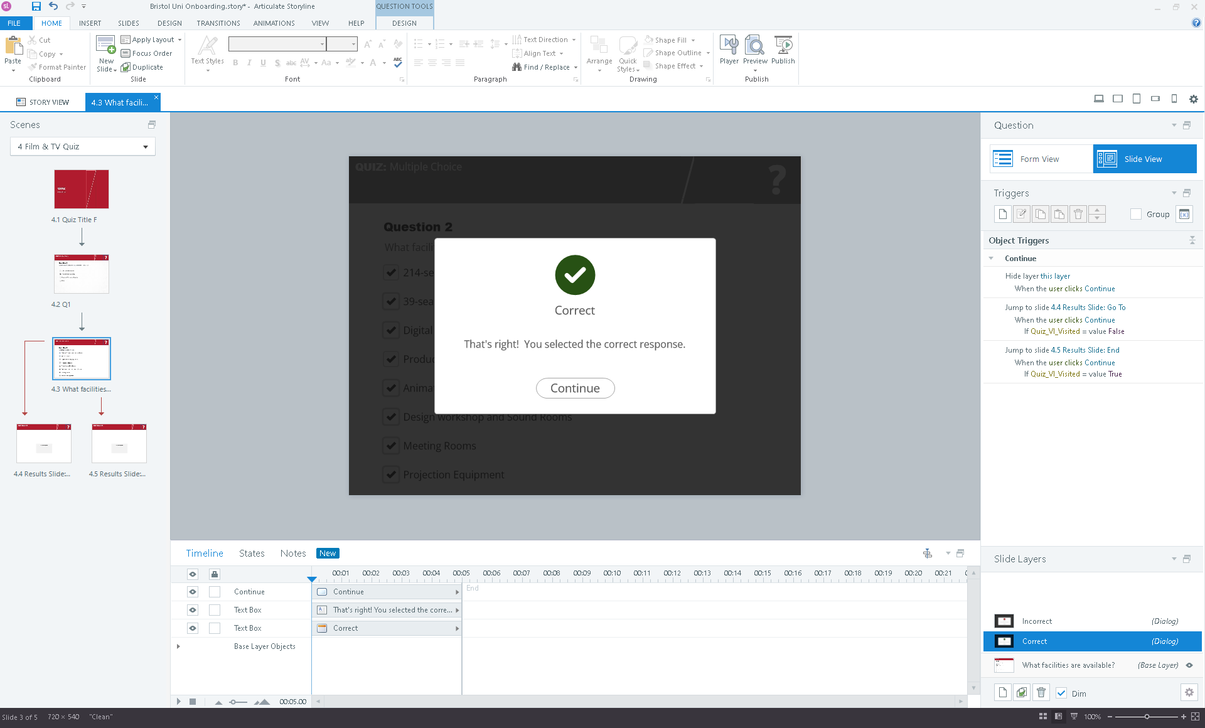
Task: Click the Duplicate slide icon
Action: click(142, 67)
